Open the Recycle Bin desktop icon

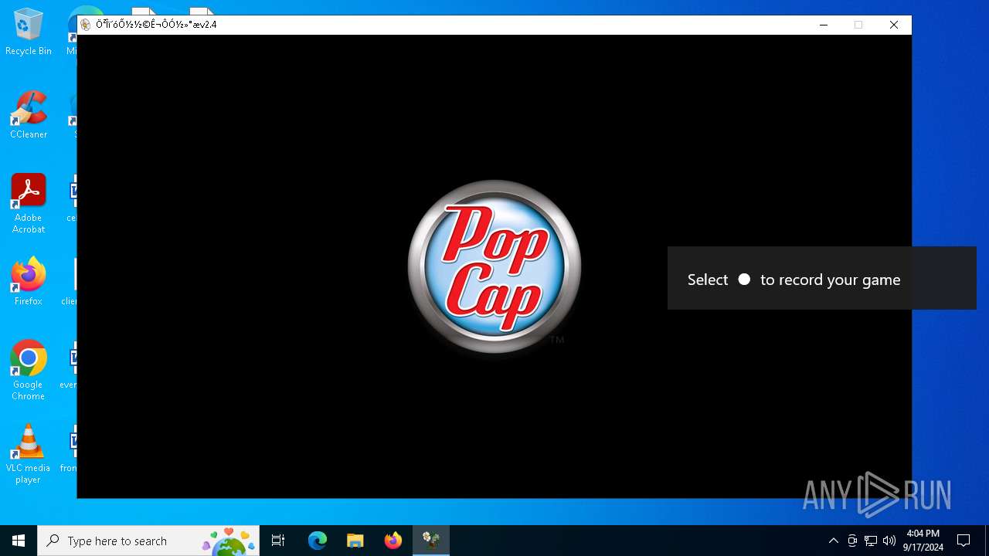(x=29, y=32)
